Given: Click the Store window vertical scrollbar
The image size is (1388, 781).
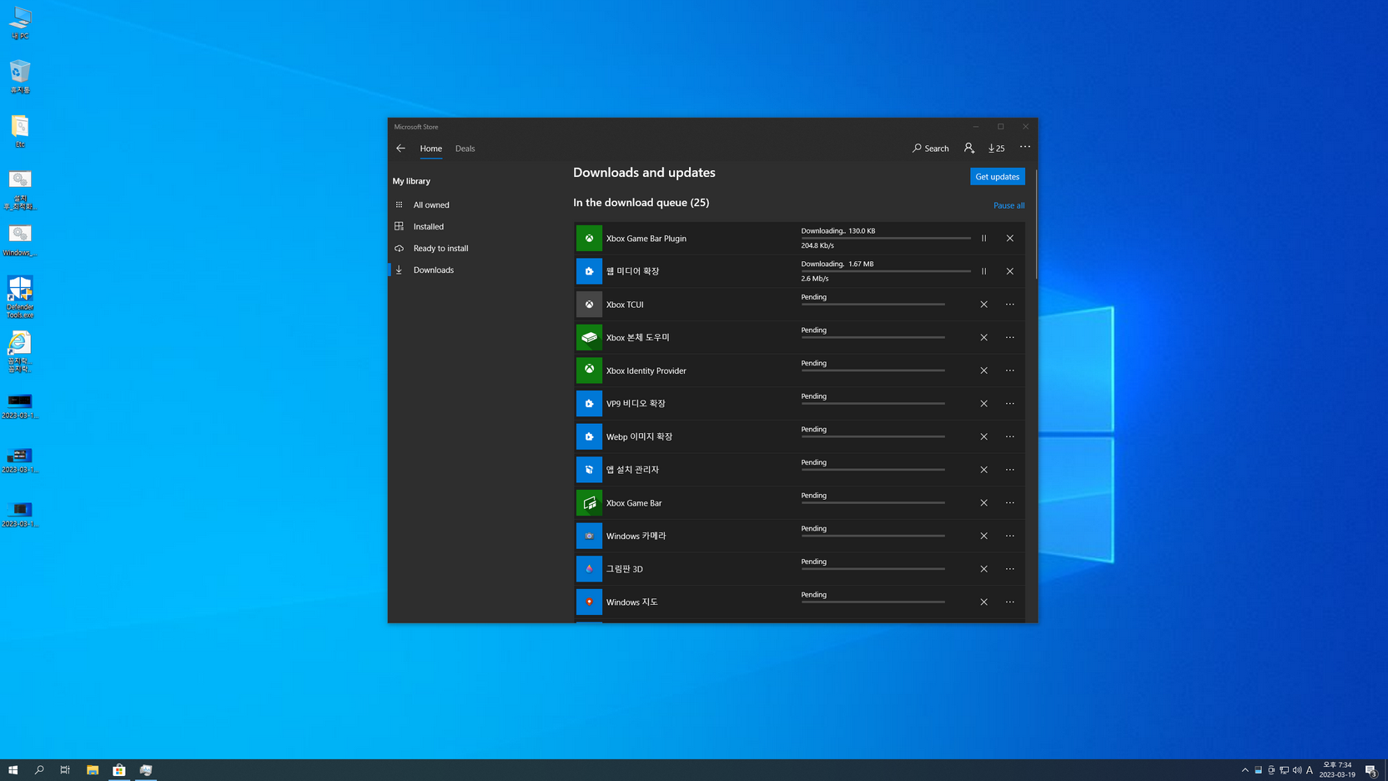Looking at the screenshot, I should tap(1036, 224).
